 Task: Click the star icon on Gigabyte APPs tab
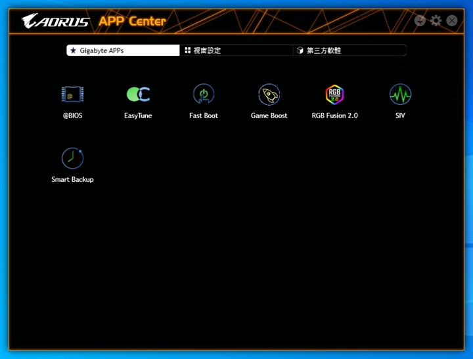[74, 51]
